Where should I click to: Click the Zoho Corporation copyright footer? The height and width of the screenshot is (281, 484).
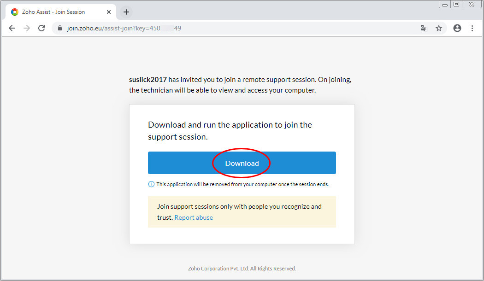(x=242, y=269)
